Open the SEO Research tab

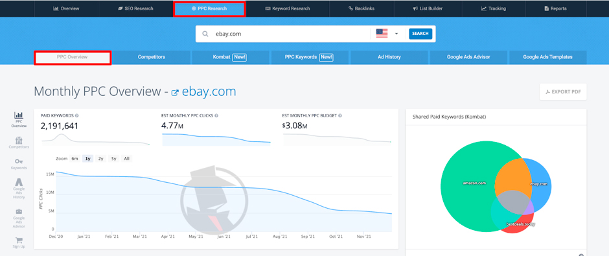(135, 8)
